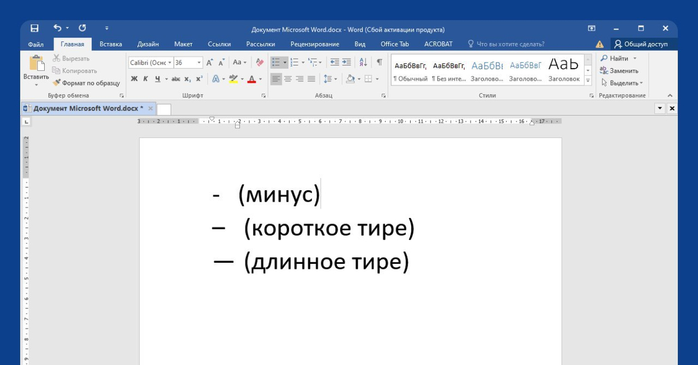Increase the paragraph indent

pyautogui.click(x=347, y=62)
